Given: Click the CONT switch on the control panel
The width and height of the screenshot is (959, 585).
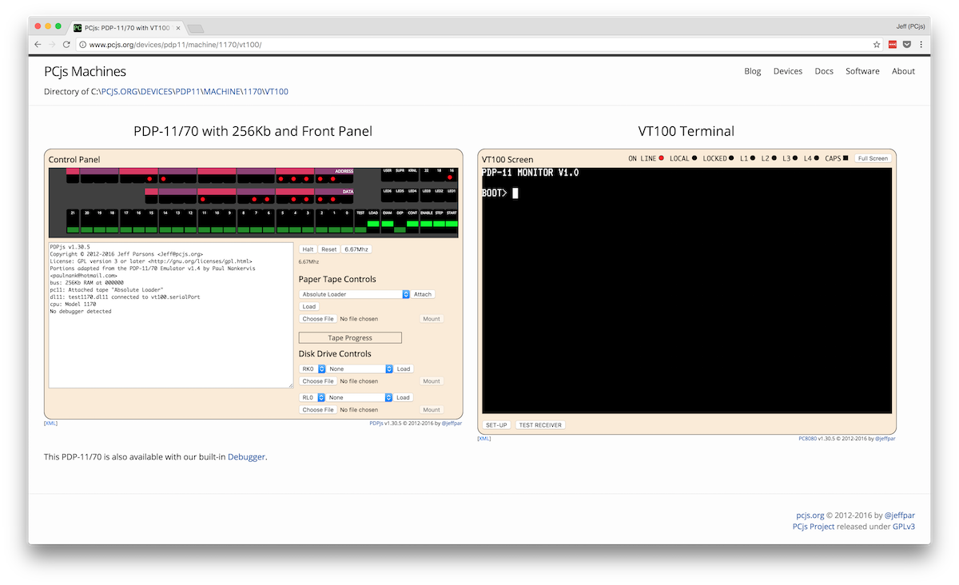Looking at the screenshot, I should pos(412,224).
